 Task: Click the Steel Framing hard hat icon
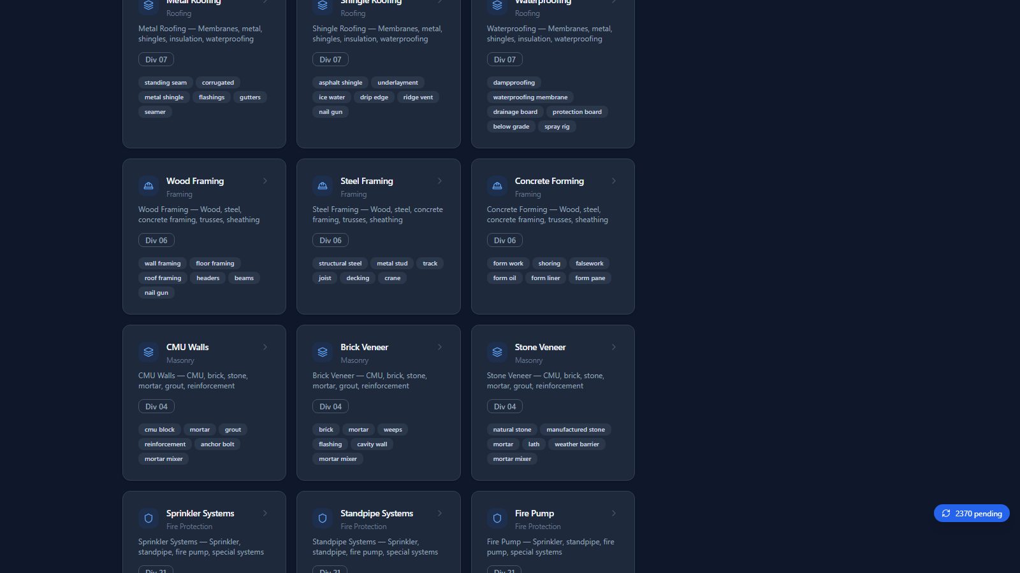click(323, 186)
